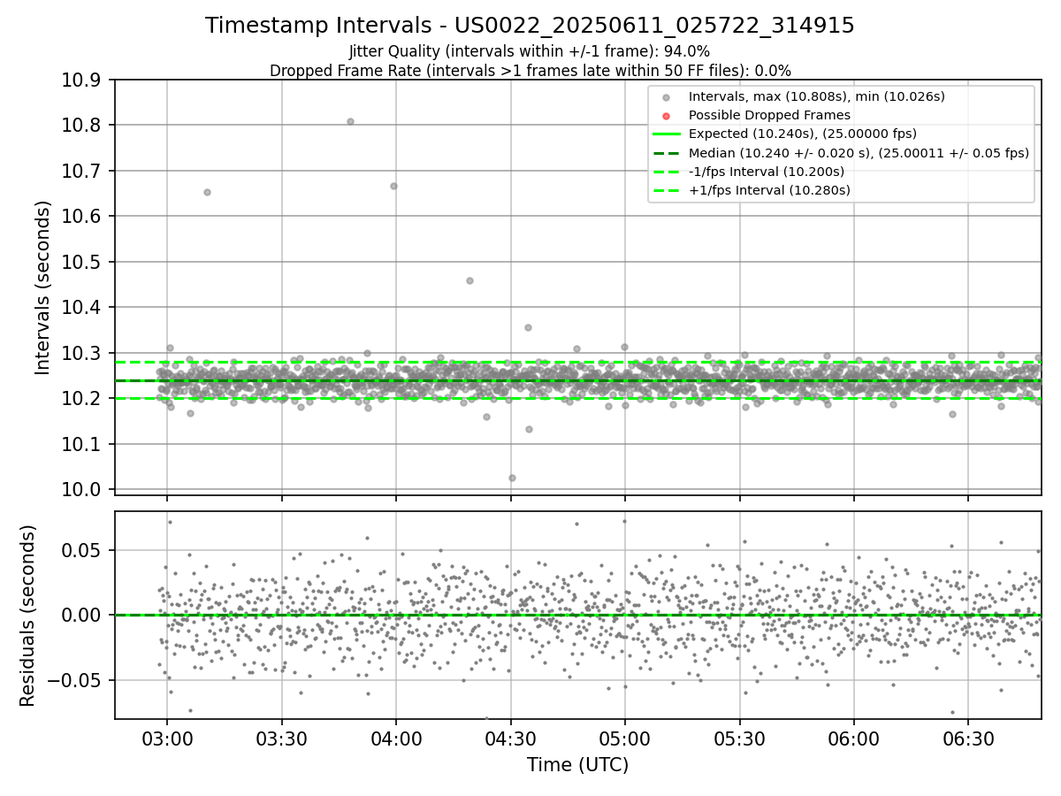Image resolution: width=1061 pixels, height=796 pixels.
Task: Click the 'Residuals (seconds)' y-axis label
Action: coord(27,616)
